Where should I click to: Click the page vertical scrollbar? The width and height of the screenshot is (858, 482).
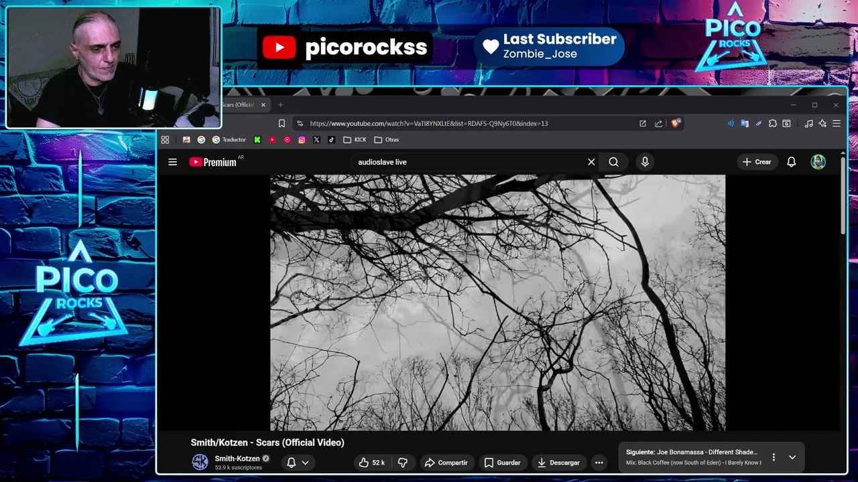click(x=843, y=195)
